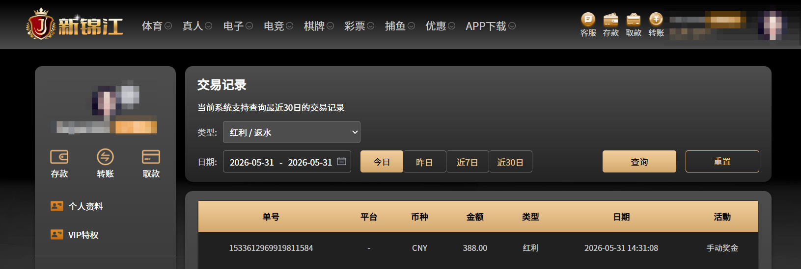801x269 pixels.
Task: Click CNY currency cell
Action: [419, 248]
